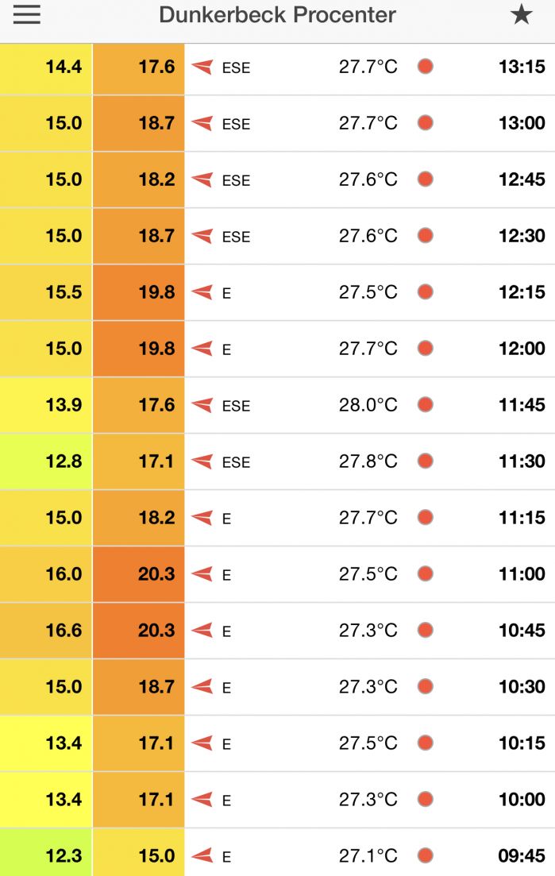Select the 12.3 wind speed at 09:45
The image size is (555, 876).
pyautogui.click(x=46, y=856)
